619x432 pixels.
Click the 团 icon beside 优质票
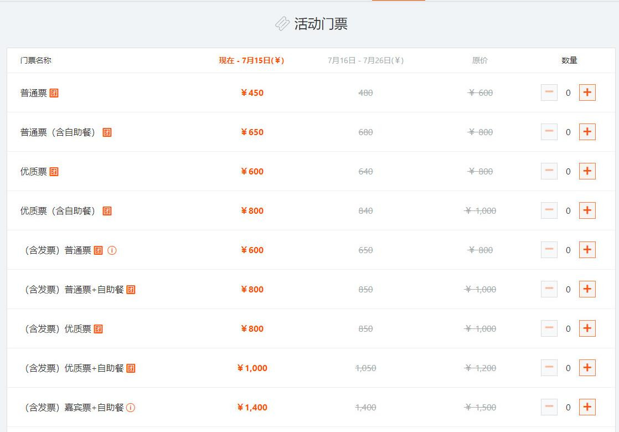(x=54, y=171)
